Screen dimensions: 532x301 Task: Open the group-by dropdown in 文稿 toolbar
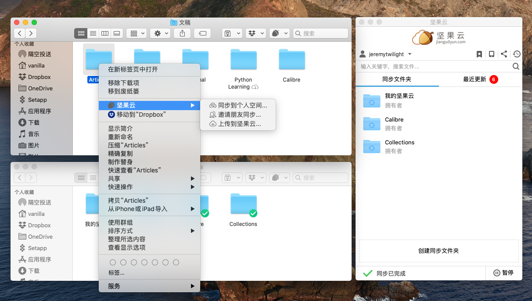click(137, 33)
